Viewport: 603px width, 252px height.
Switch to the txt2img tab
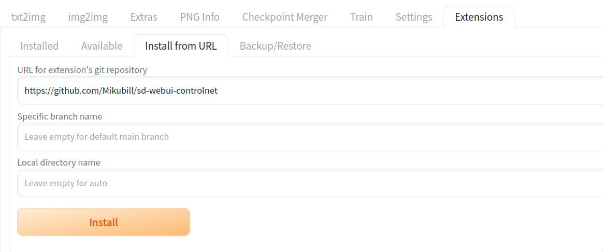[28, 17]
